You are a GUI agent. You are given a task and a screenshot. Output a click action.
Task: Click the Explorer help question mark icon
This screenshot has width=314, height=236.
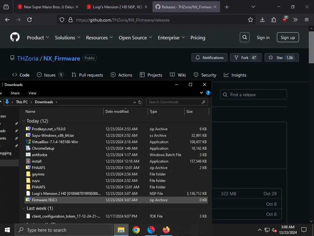208,93
